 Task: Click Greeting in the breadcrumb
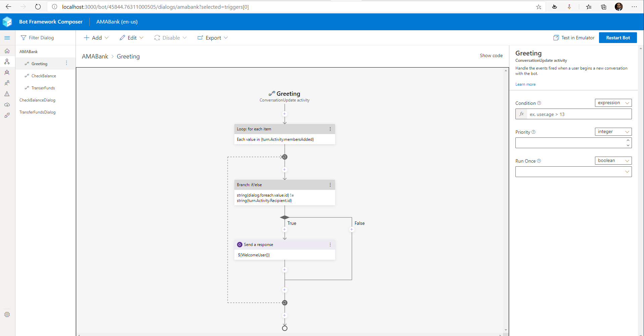tap(128, 56)
